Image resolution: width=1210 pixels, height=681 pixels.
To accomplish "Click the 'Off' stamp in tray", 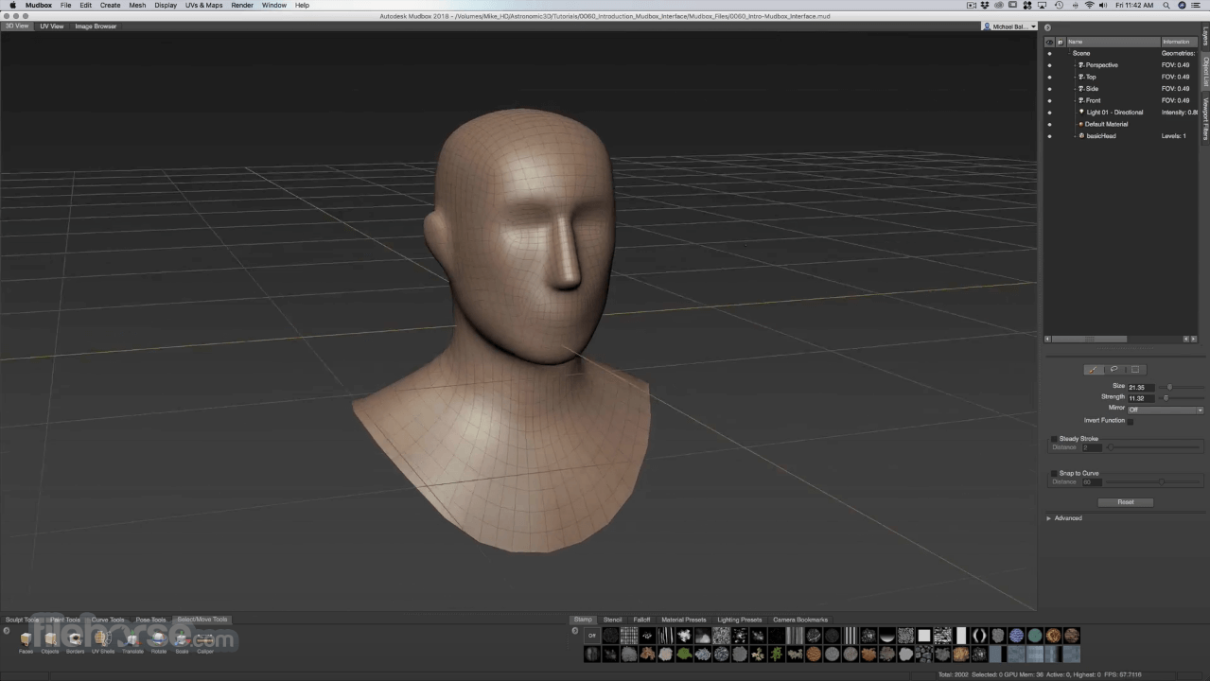I will [591, 636].
